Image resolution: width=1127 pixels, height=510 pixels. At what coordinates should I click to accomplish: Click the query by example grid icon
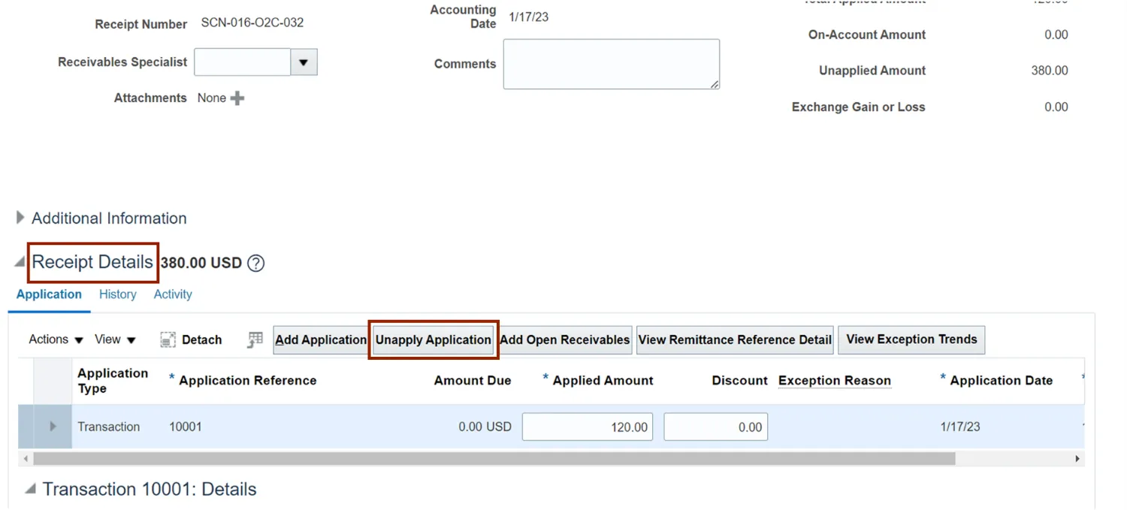(255, 340)
